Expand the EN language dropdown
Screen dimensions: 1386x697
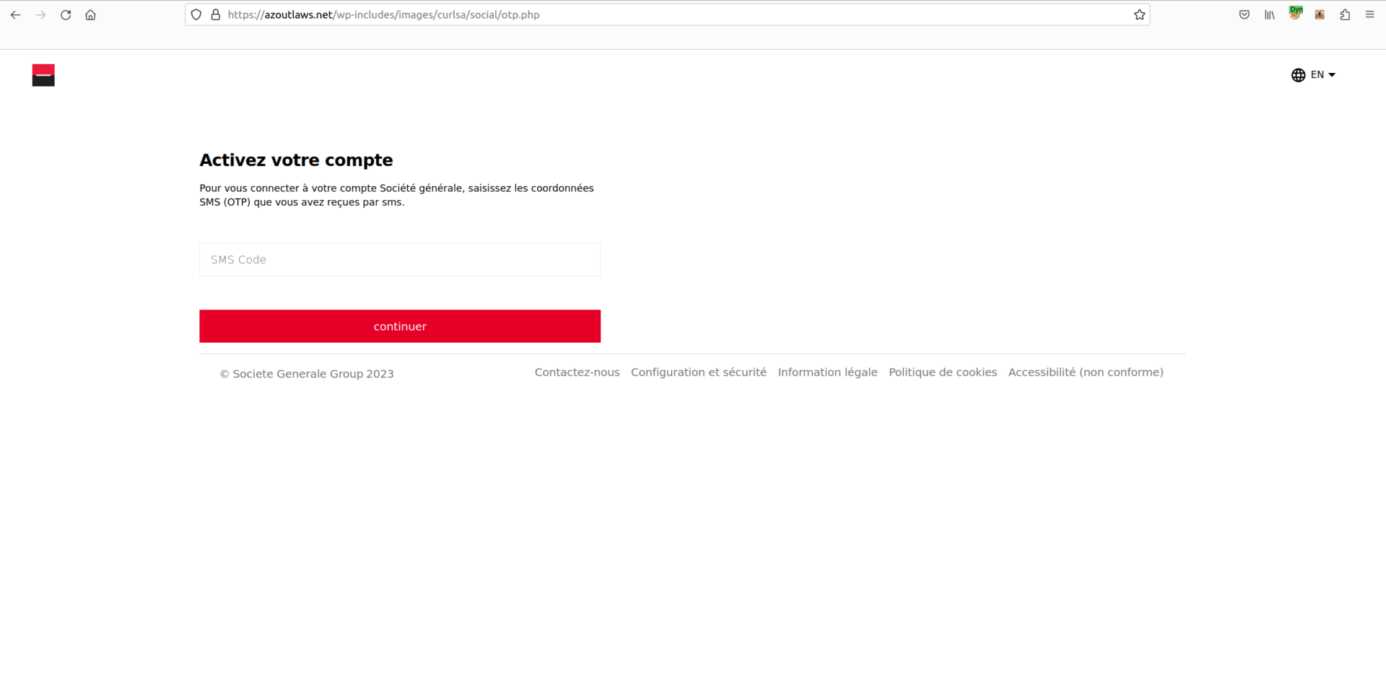[x=1323, y=75]
